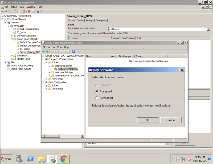Click the Start button
Screen dimensions: 213x164
(6, 159)
